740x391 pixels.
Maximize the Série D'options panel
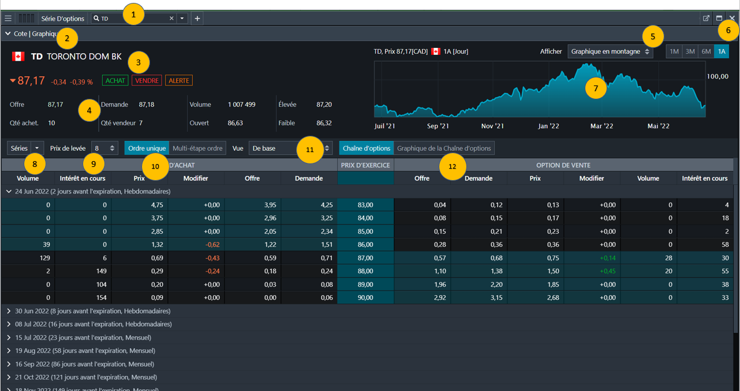pos(719,18)
